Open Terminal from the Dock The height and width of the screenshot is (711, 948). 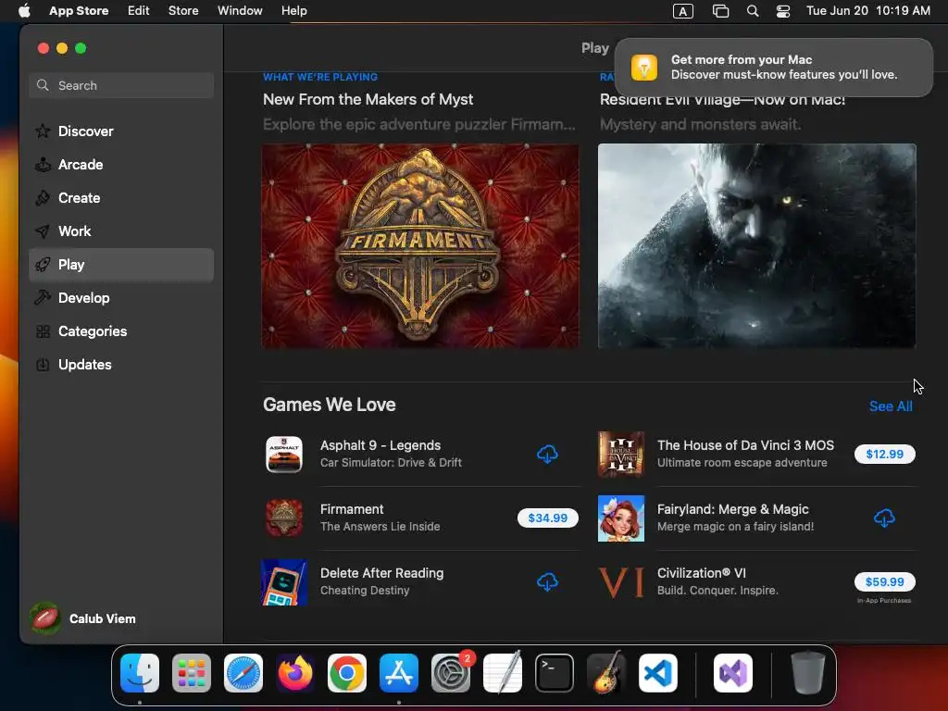(555, 673)
